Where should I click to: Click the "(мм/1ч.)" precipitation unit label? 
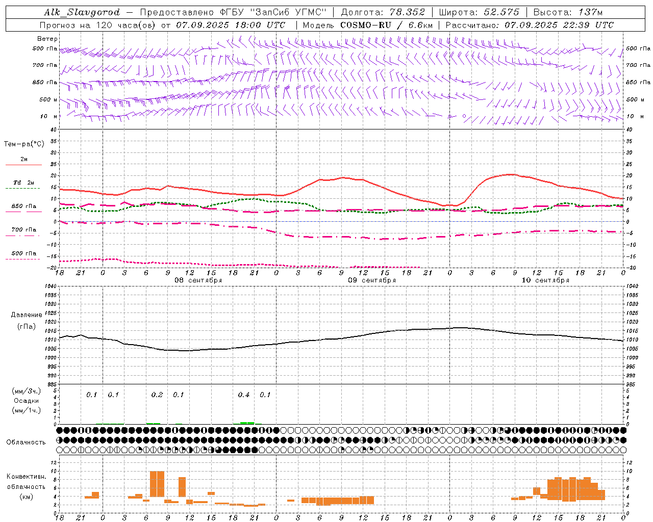tap(27, 410)
